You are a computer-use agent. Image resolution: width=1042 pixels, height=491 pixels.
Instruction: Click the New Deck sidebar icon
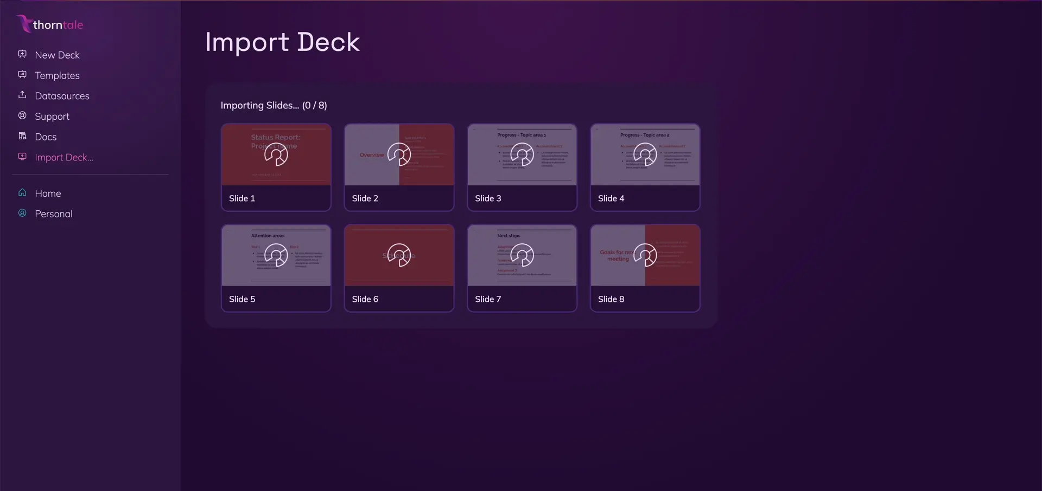[x=22, y=54]
